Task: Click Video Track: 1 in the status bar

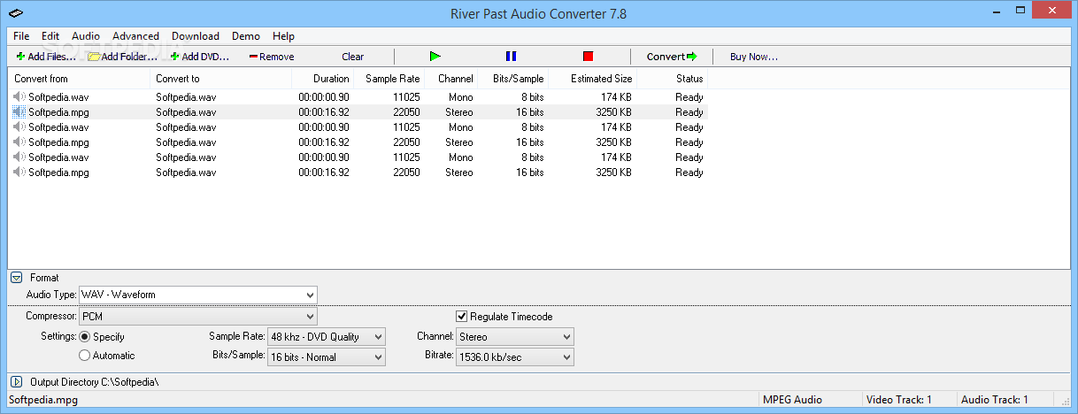Action: click(901, 400)
